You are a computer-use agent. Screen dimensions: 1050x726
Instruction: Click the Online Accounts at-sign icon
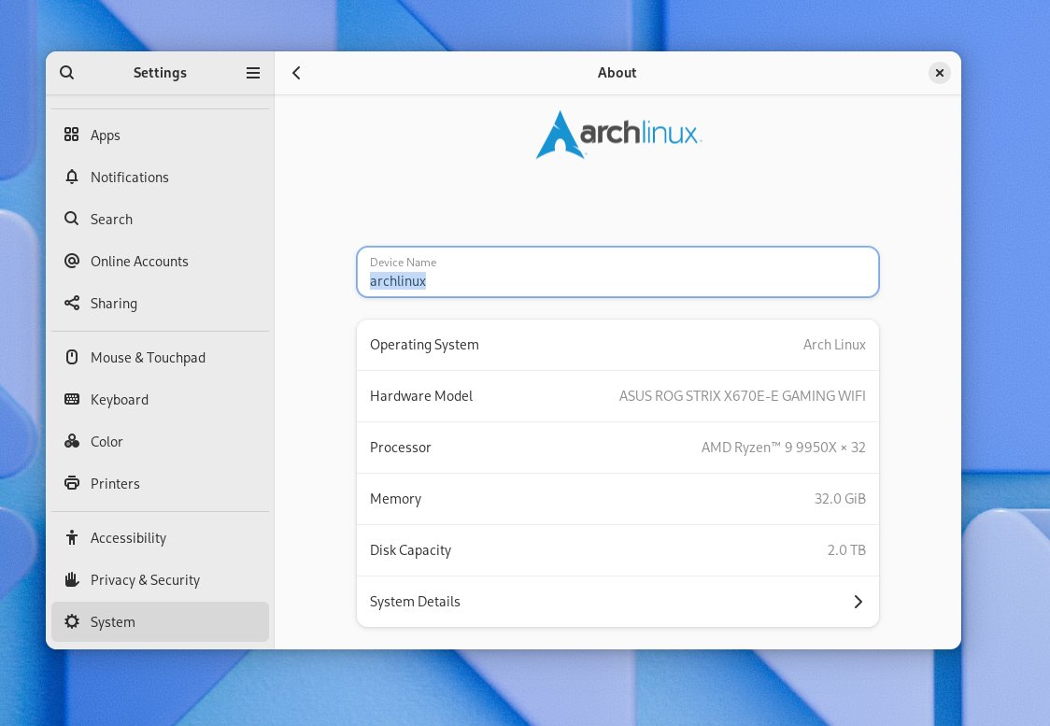[72, 262]
